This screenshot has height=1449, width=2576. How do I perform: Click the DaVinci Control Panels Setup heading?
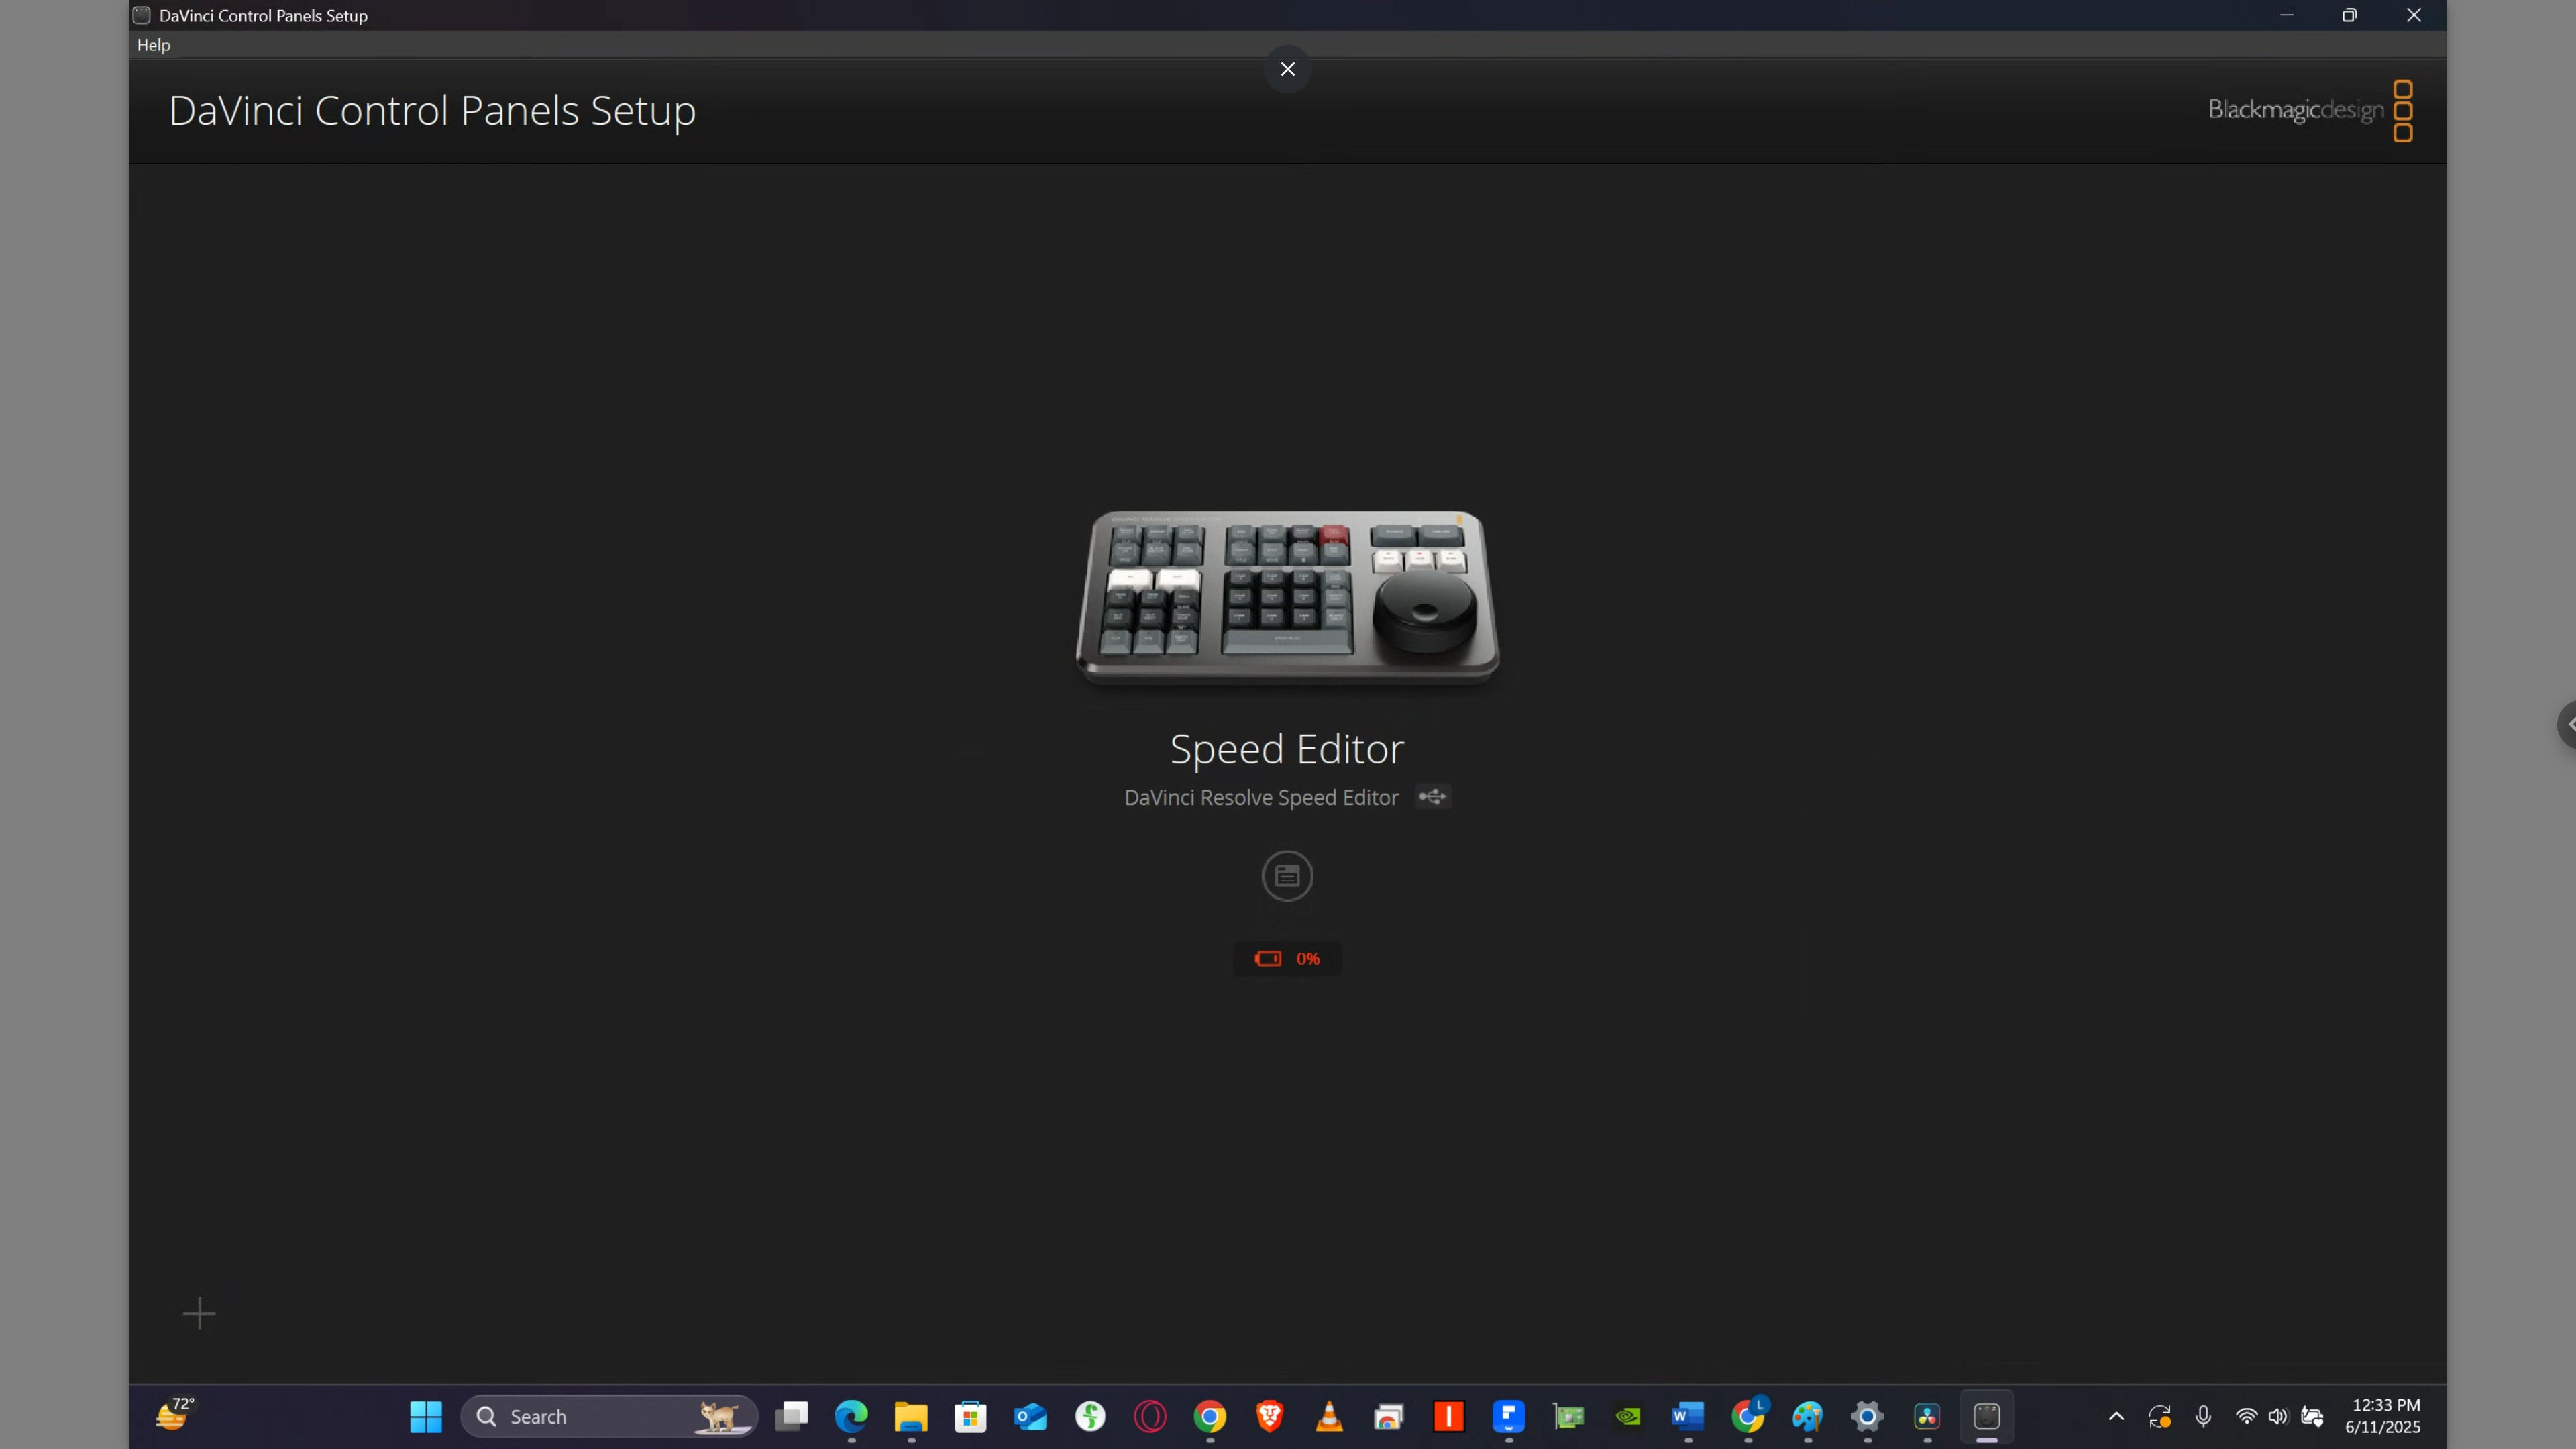[432, 110]
